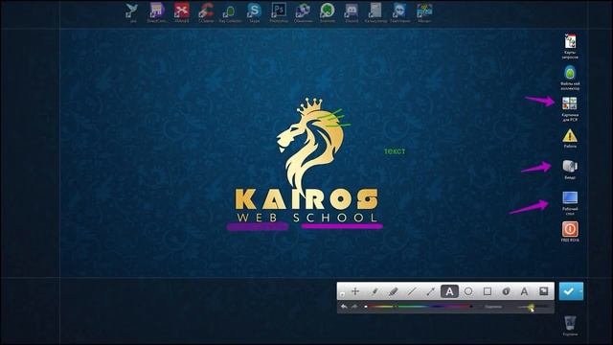Select the highlighter marker tool
The width and height of the screenshot is (613, 345).
coord(393,291)
